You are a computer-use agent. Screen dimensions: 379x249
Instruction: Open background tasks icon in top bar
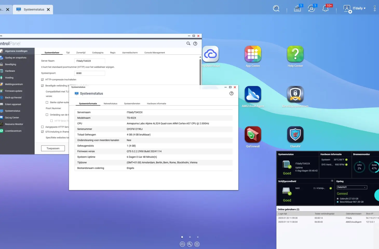click(297, 9)
